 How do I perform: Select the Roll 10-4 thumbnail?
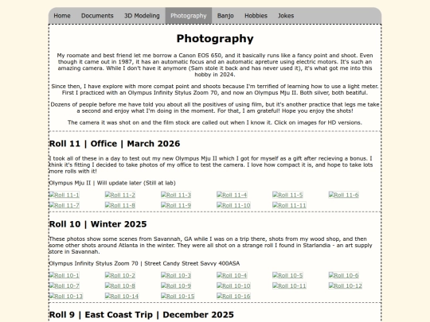click(x=232, y=275)
